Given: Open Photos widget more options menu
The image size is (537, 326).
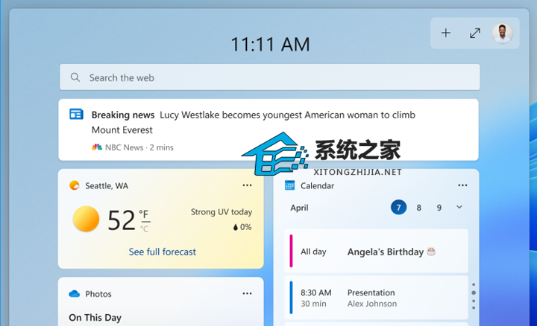Looking at the screenshot, I should click(x=247, y=293).
